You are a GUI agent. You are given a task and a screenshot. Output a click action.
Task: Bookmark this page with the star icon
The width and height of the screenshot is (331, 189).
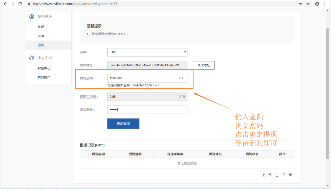click(308, 4)
